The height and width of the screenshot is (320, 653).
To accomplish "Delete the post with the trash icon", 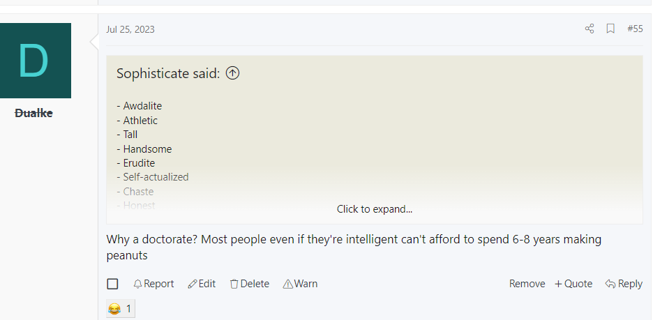I will [250, 284].
